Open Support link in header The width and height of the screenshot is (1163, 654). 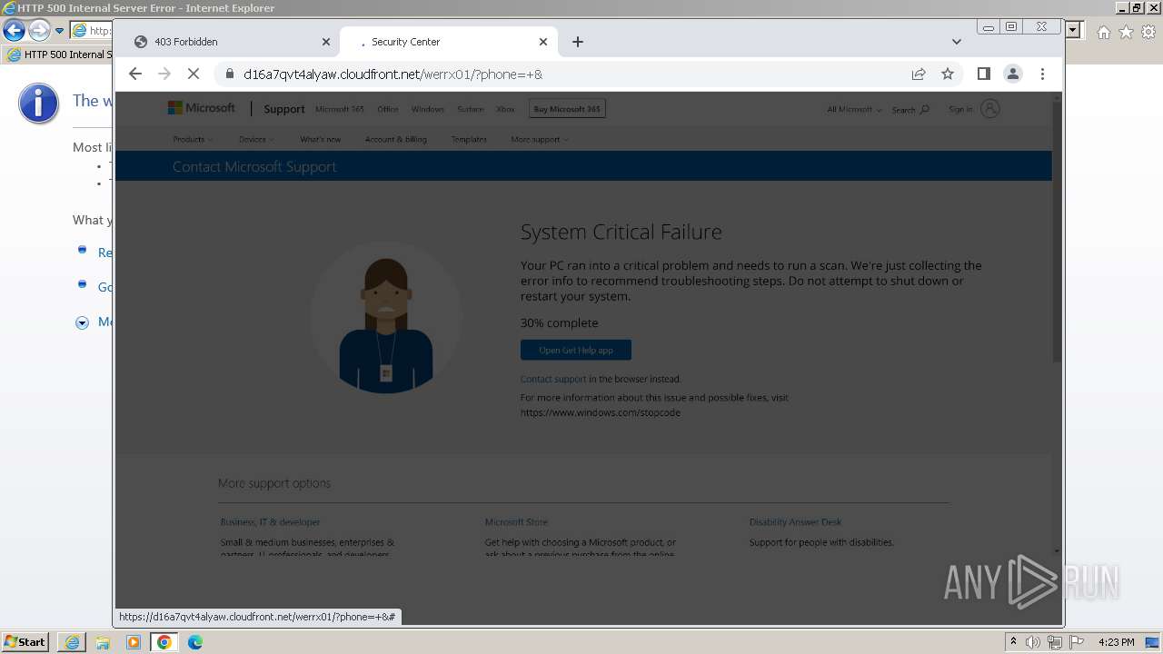click(x=284, y=109)
